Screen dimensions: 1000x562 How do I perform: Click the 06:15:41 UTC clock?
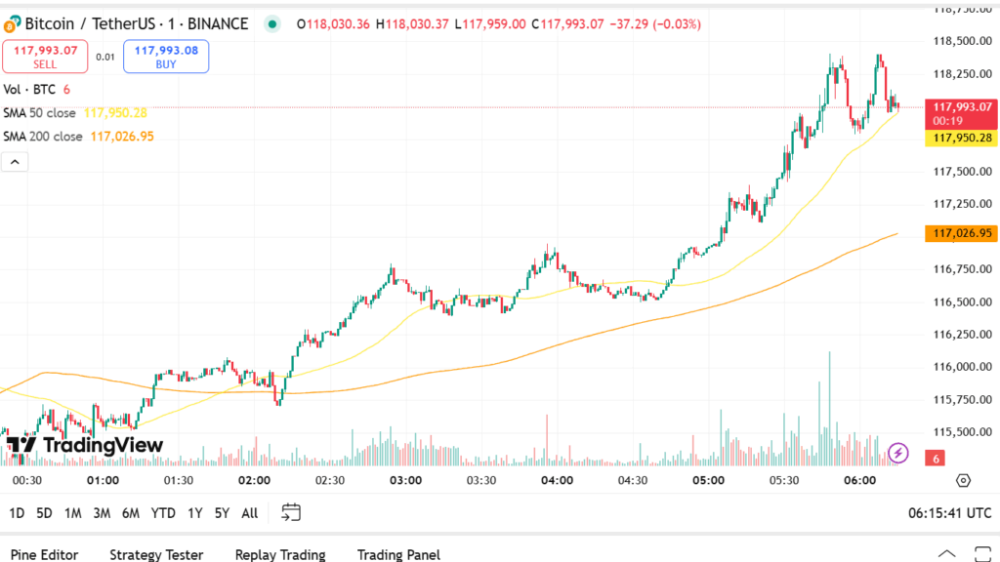(950, 513)
